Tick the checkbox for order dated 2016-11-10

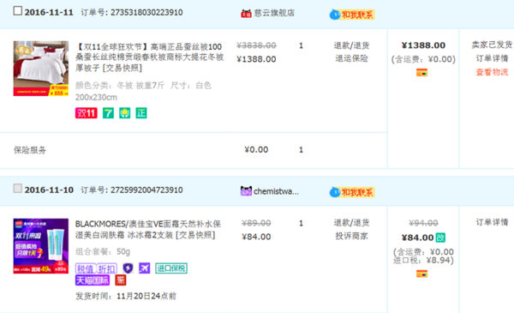click(18, 189)
